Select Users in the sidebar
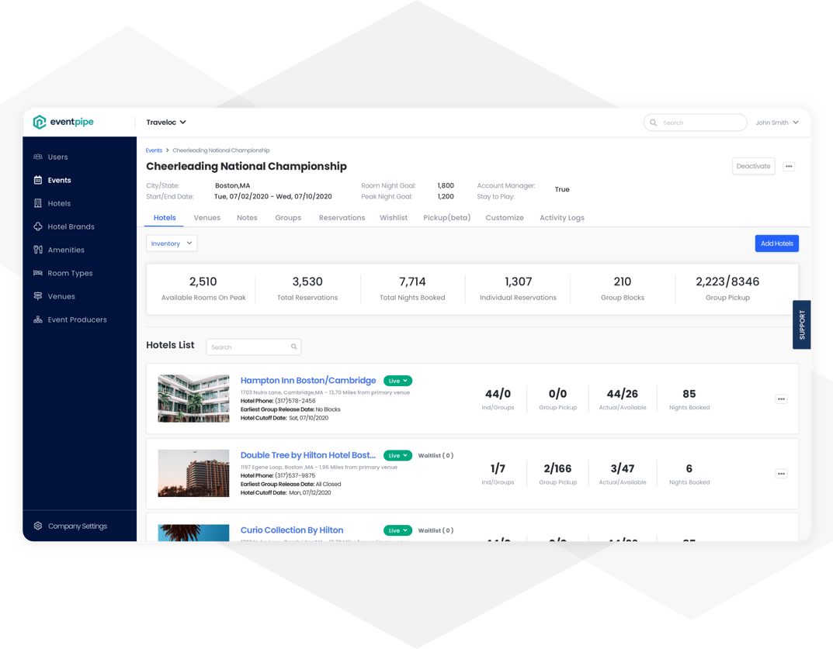Image resolution: width=833 pixels, height=649 pixels. tap(58, 157)
